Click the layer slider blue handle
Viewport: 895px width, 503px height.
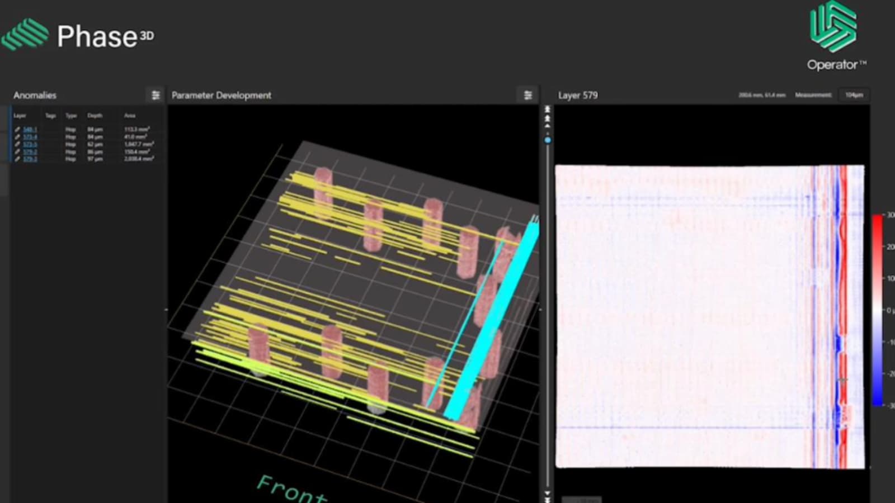pos(548,140)
